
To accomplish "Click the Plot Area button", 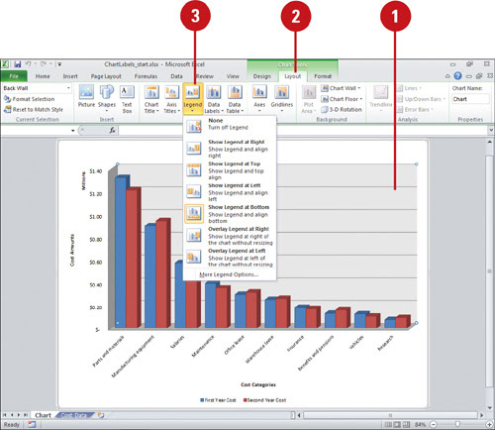I will pyautogui.click(x=309, y=99).
